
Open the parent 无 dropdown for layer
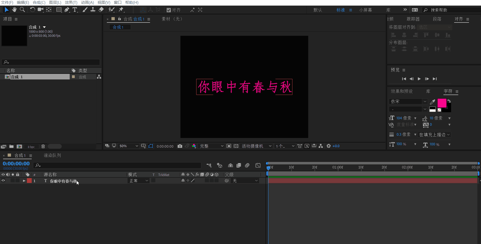245,181
